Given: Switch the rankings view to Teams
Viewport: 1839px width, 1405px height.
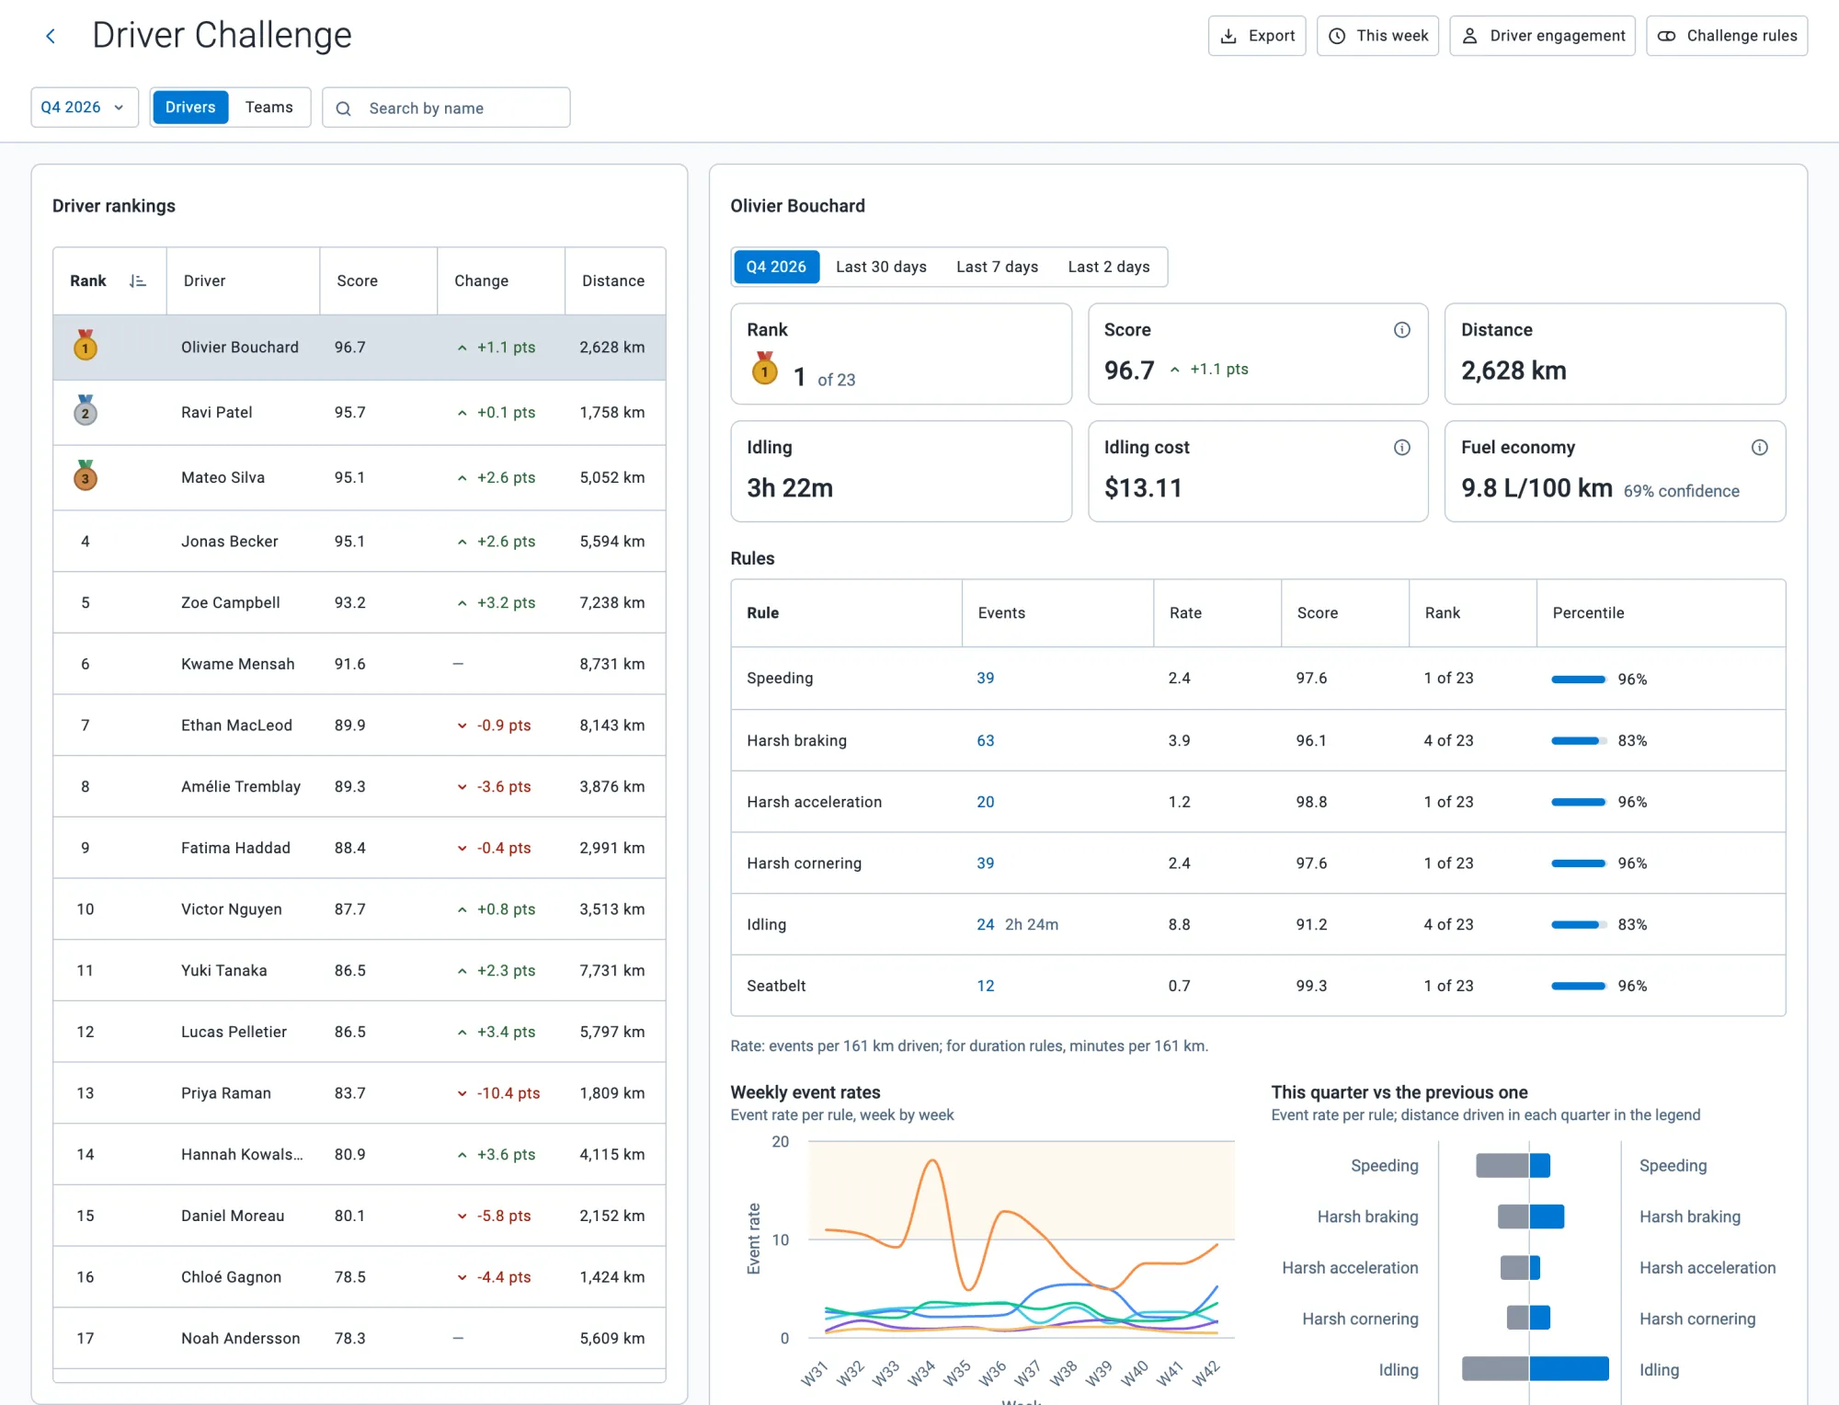Looking at the screenshot, I should [268, 108].
